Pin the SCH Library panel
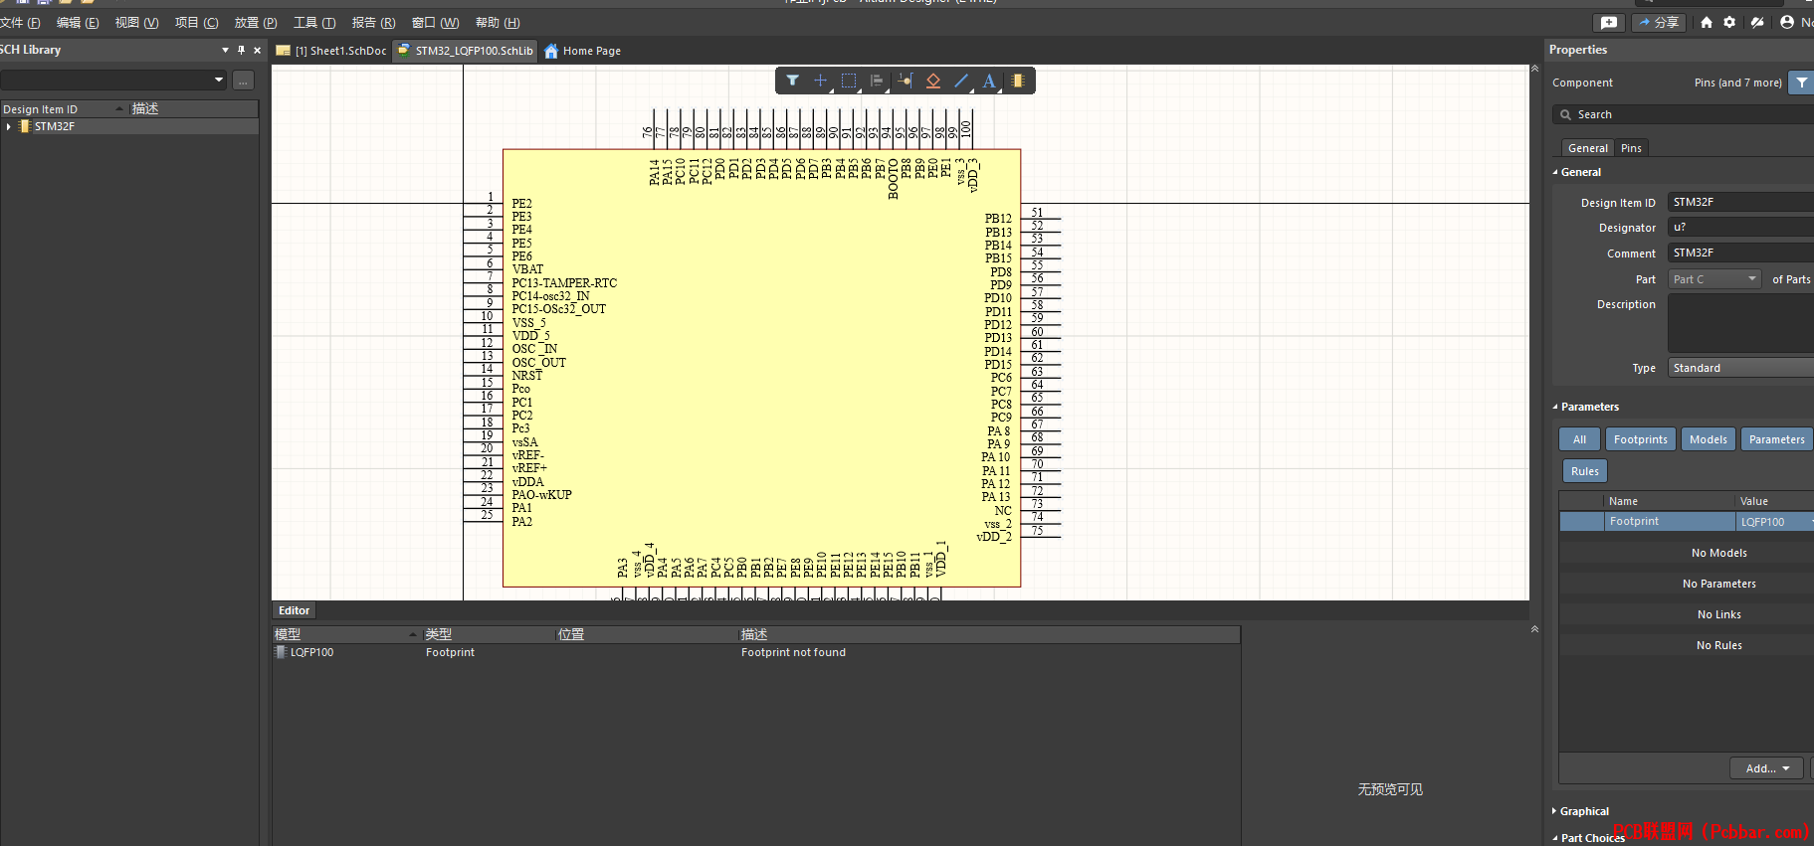The image size is (1814, 846). [241, 50]
